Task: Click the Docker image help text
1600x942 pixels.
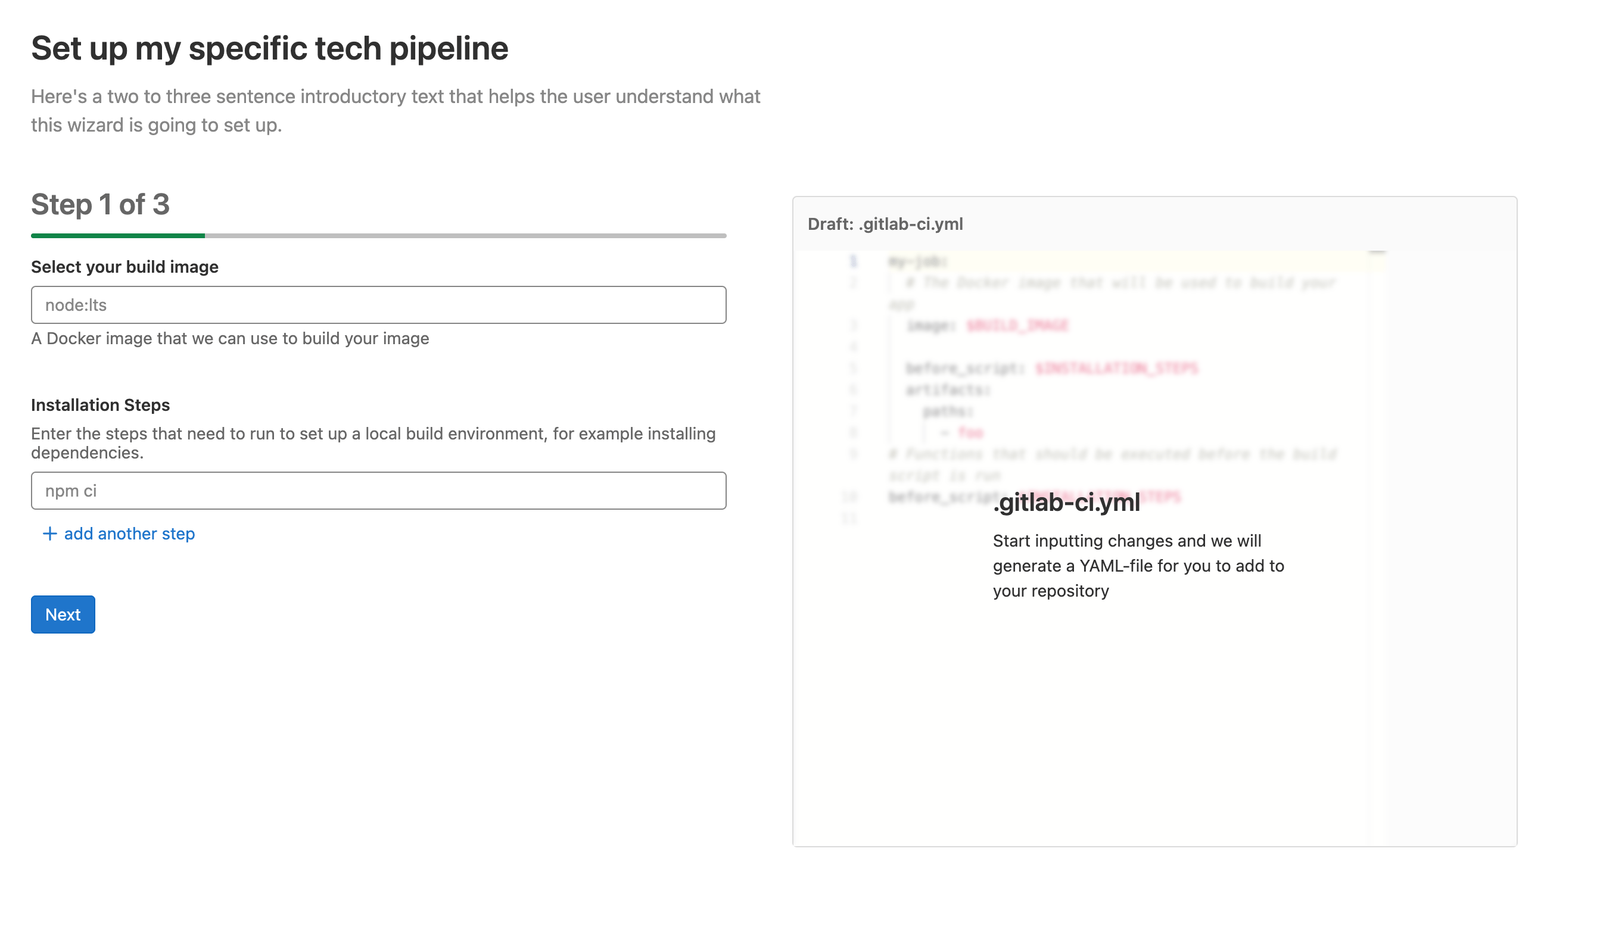Action: [x=230, y=338]
